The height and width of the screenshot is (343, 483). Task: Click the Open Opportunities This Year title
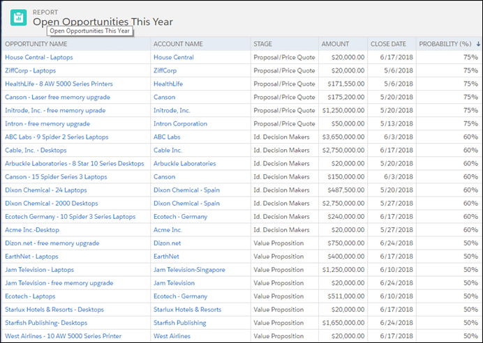(x=103, y=22)
